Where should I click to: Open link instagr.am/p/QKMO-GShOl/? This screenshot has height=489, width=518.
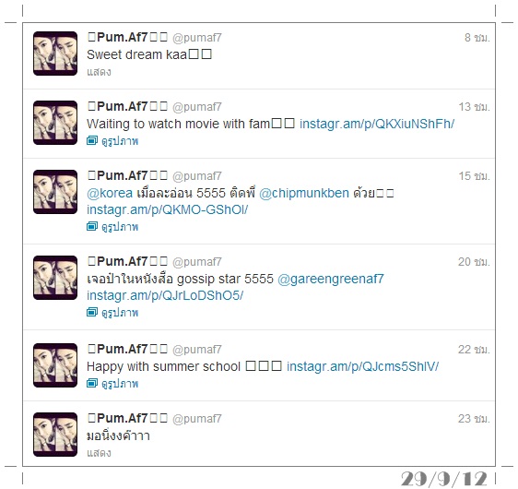pos(167,209)
